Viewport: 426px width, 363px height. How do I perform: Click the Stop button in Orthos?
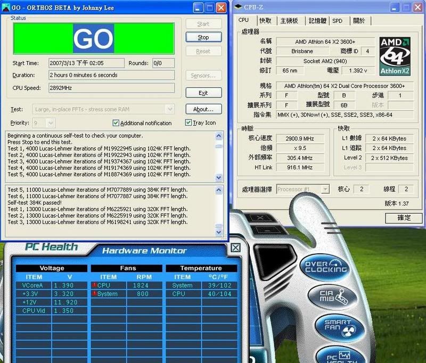tap(203, 37)
